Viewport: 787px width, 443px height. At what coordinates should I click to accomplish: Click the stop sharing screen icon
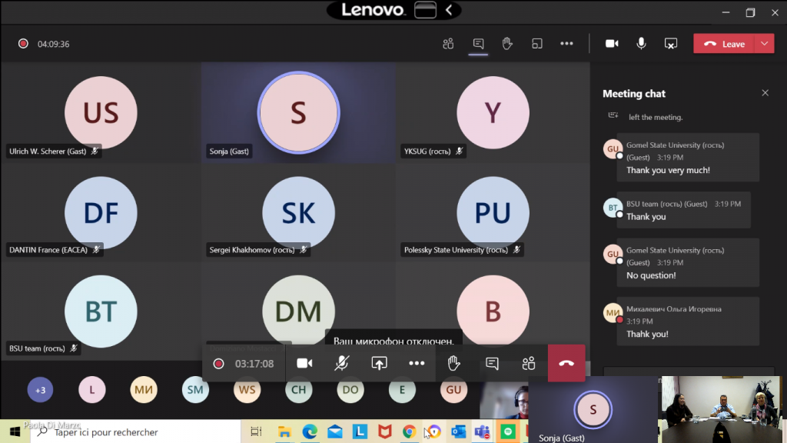tap(671, 44)
